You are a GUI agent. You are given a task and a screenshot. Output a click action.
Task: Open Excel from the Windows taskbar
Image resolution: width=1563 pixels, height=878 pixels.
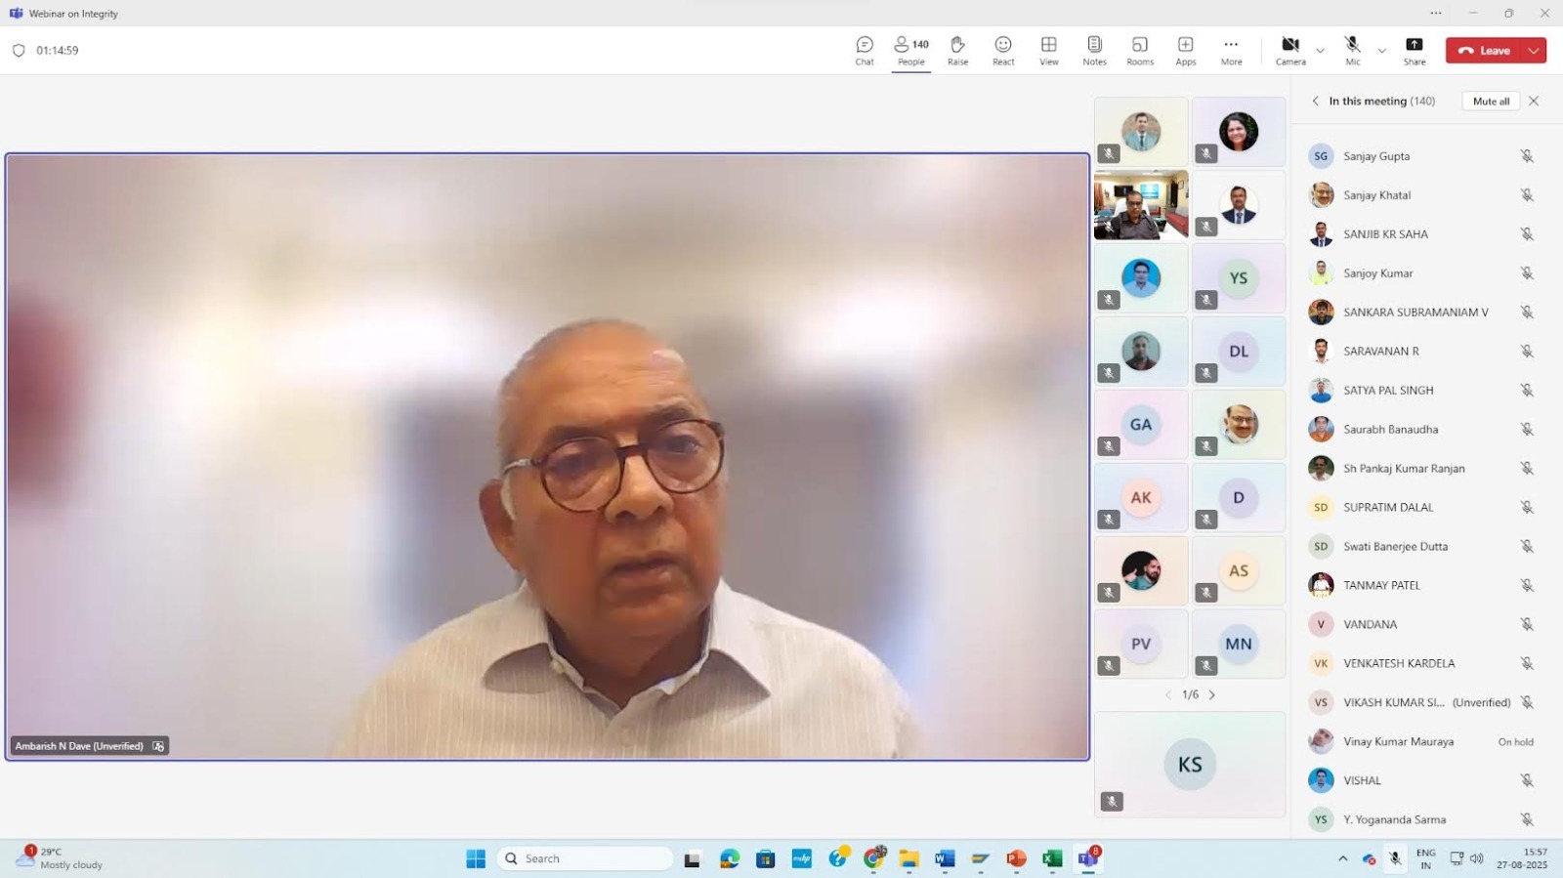click(x=1052, y=858)
